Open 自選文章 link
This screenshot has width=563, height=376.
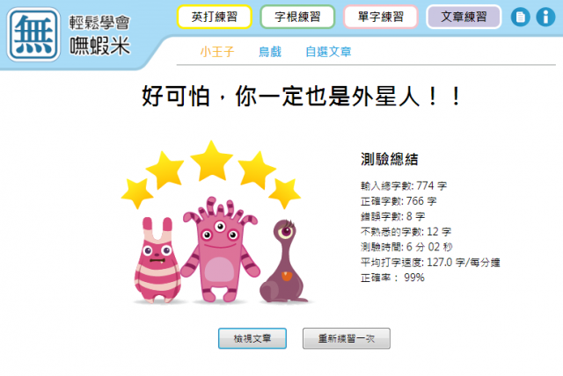328,52
